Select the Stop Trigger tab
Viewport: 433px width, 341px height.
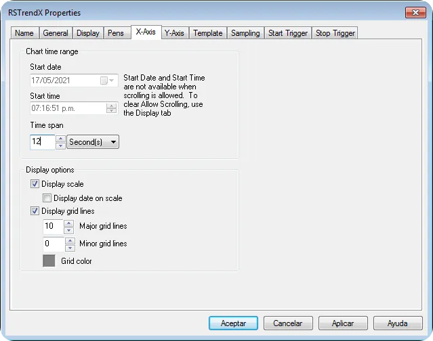[335, 33]
